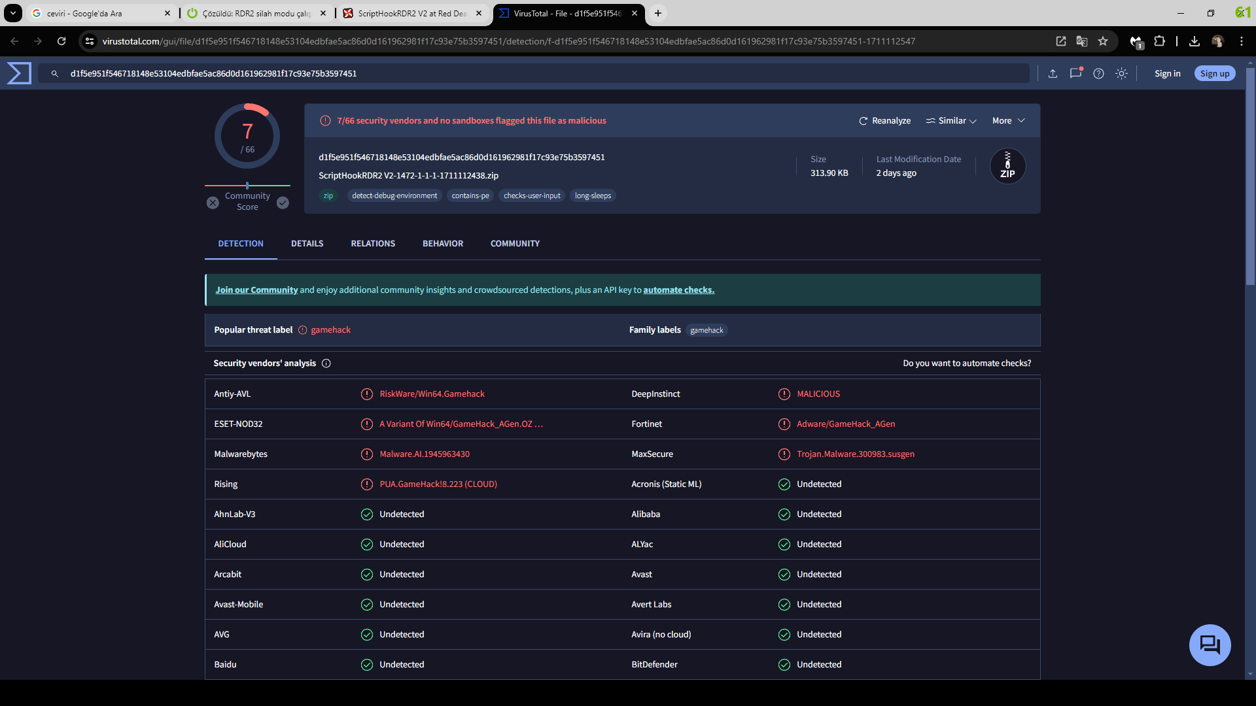Click the upload file icon
This screenshot has width=1256, height=706.
[x=1053, y=74]
